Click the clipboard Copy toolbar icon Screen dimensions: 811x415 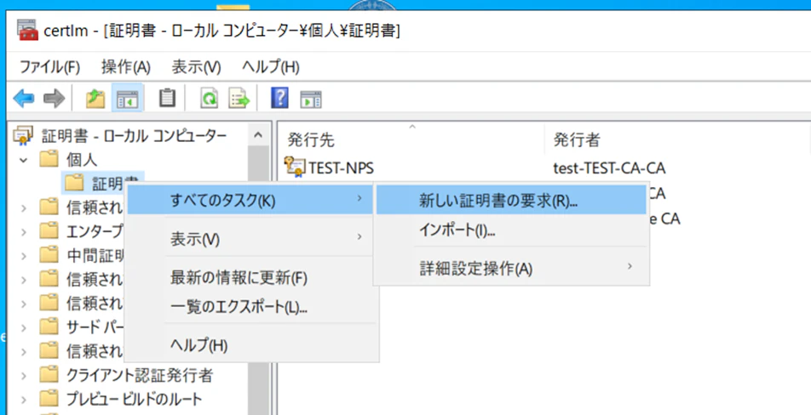click(x=167, y=98)
